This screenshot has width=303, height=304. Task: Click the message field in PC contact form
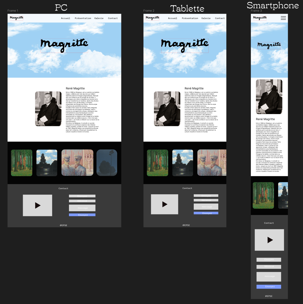[82, 208]
